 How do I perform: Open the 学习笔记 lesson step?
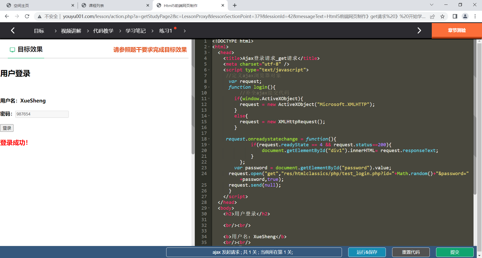(136, 31)
